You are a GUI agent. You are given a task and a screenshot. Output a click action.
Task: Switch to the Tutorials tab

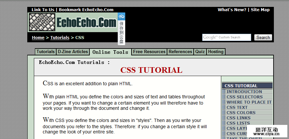pyautogui.click(x=45, y=52)
